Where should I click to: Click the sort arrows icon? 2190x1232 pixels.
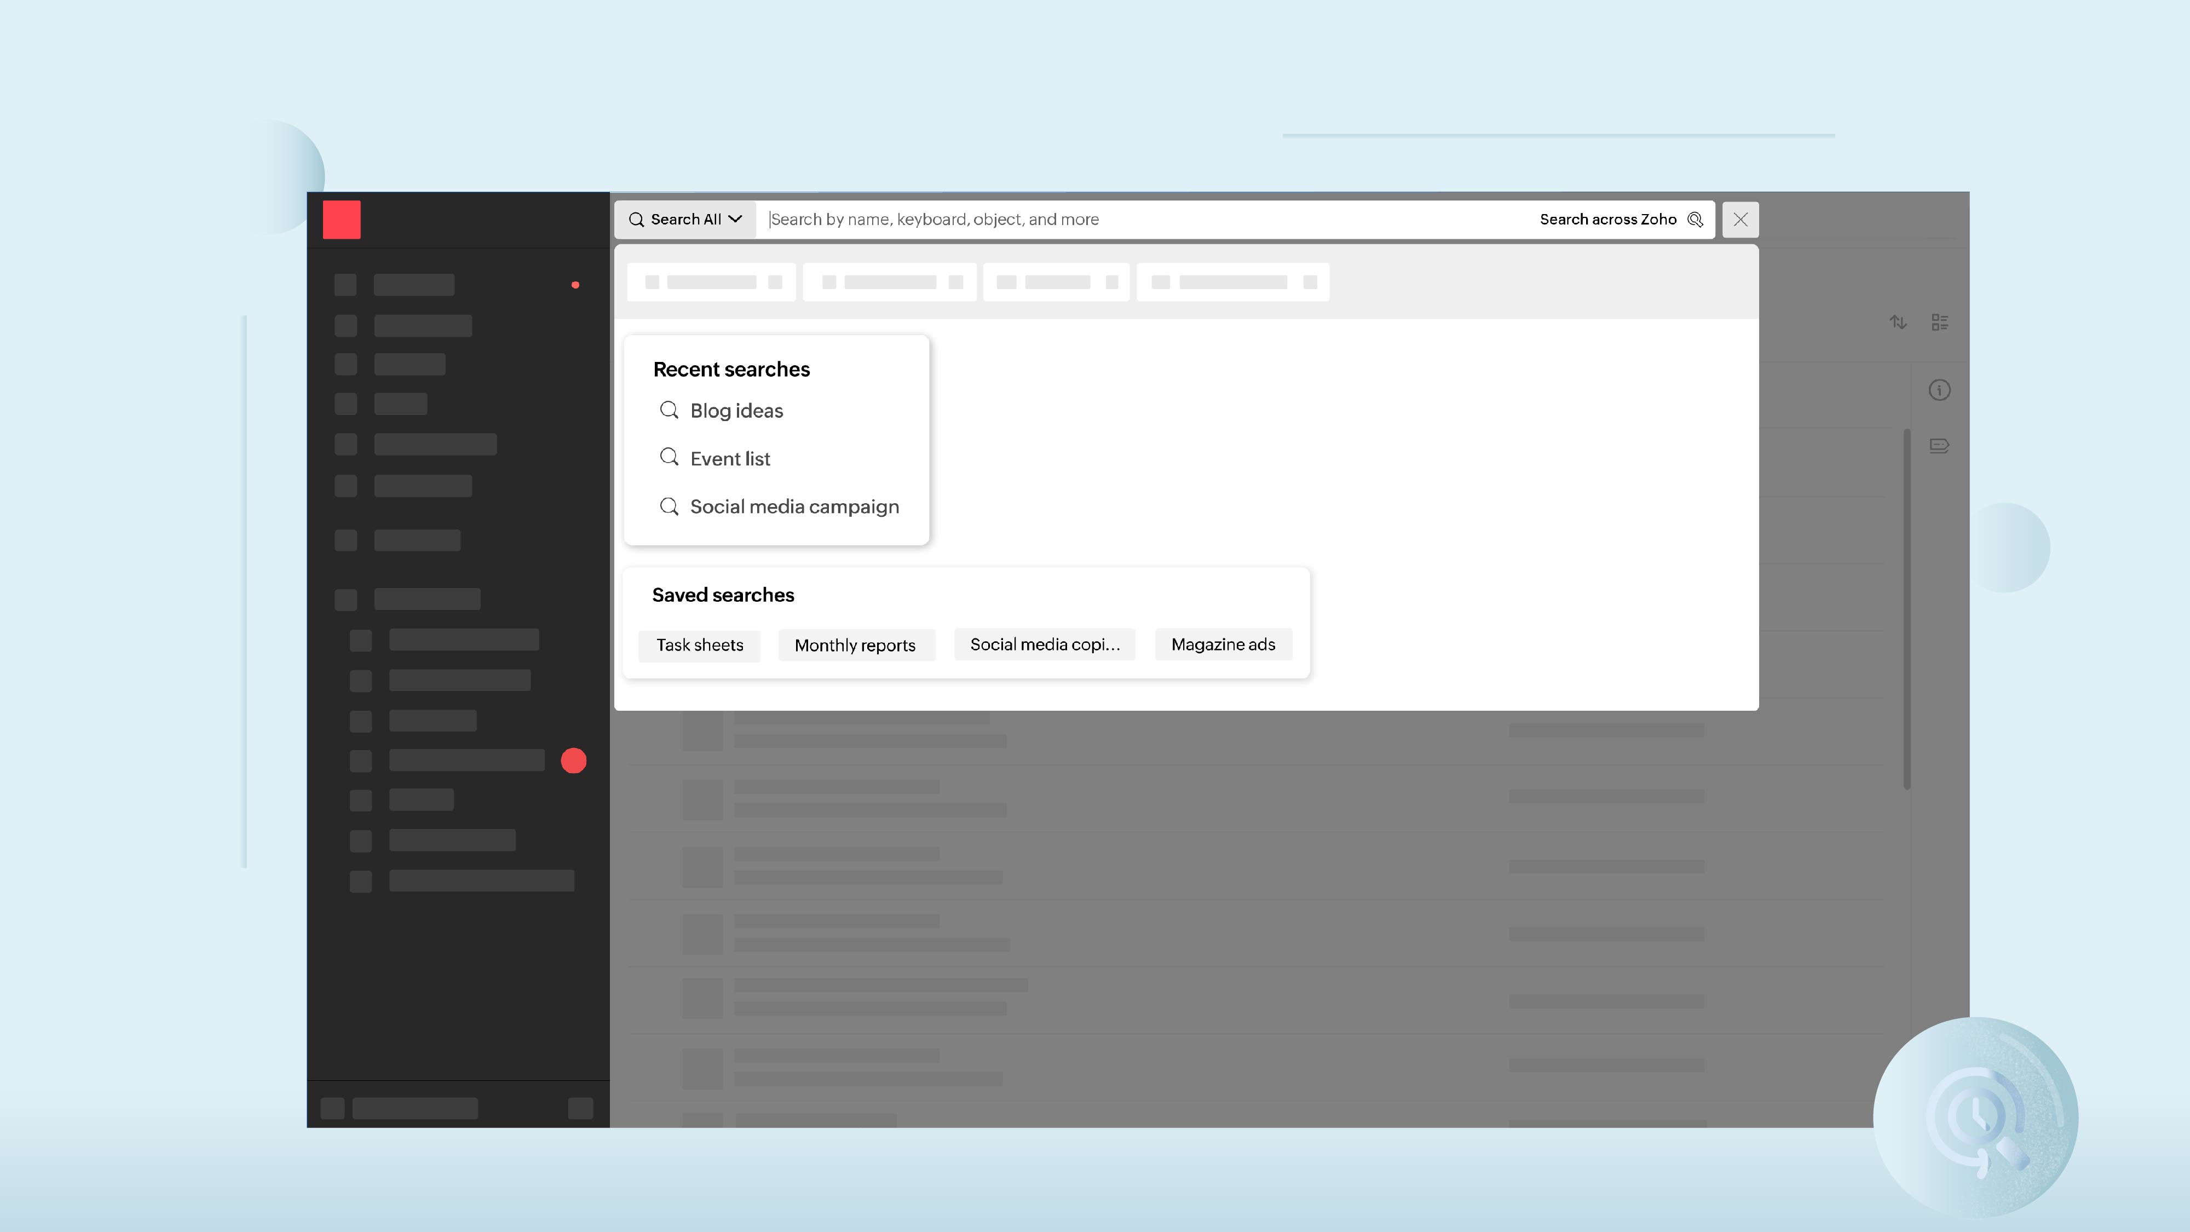coord(1898,323)
